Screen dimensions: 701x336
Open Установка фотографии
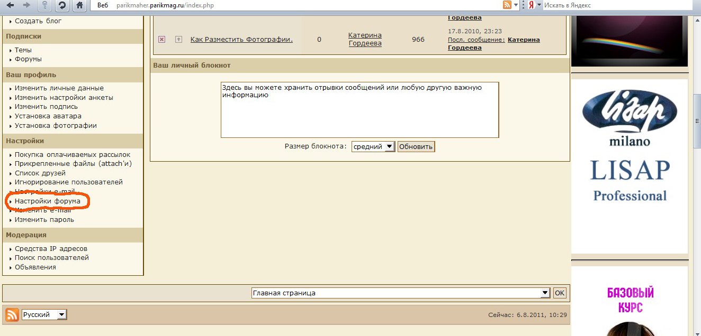tap(56, 126)
